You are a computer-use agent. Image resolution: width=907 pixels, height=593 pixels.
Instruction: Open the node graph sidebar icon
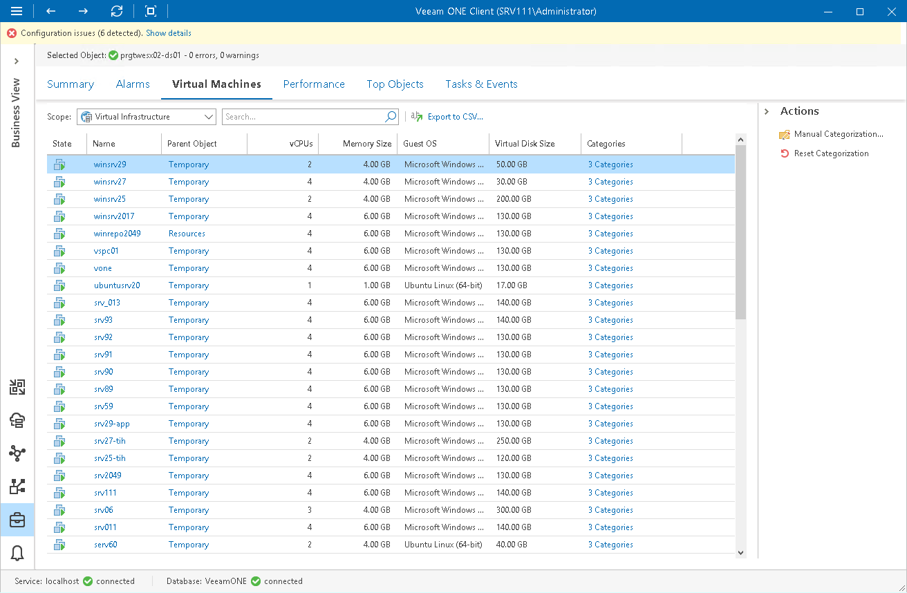point(17,453)
